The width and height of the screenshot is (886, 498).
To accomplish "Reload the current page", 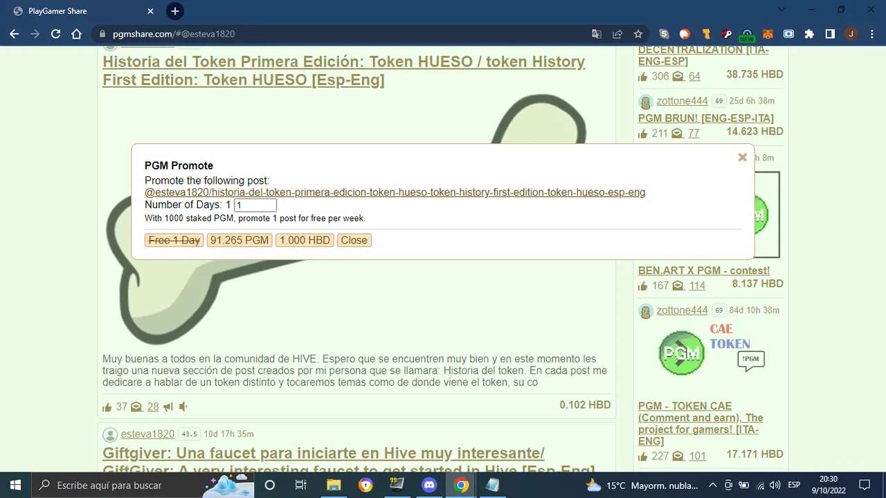I will click(56, 34).
